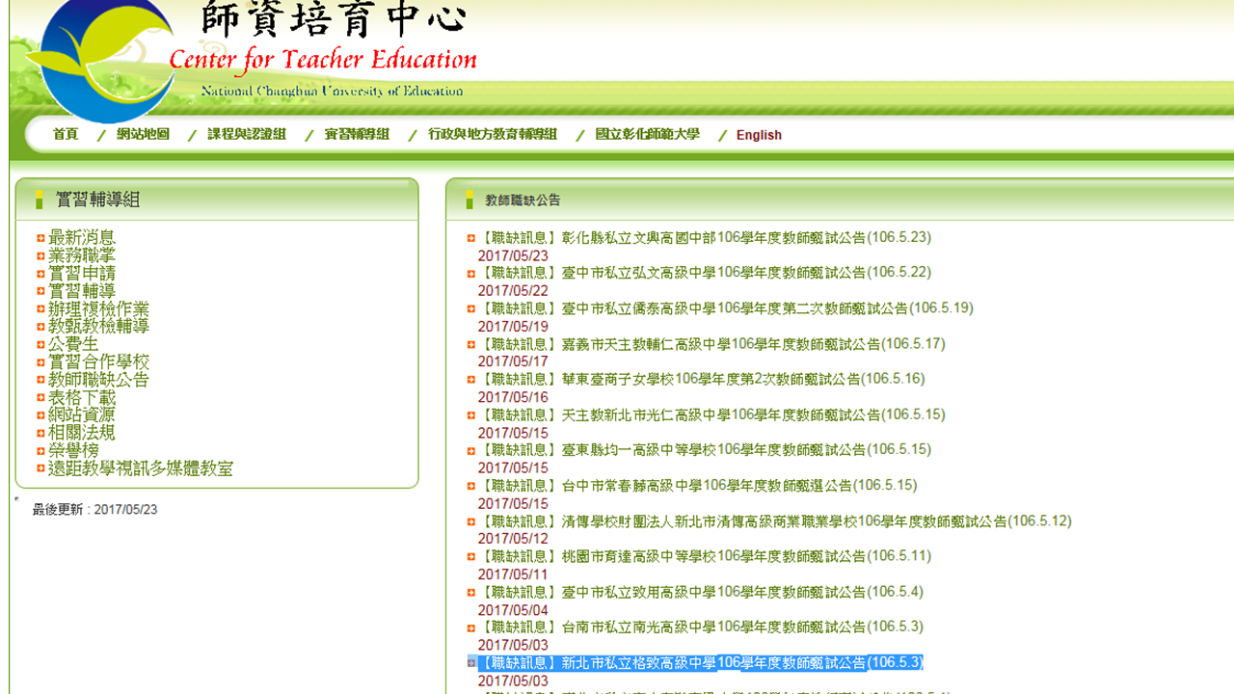Screen dimensions: 1234x694
Task: Click the plus icon beside 榮譽榜
Action: click(x=40, y=451)
